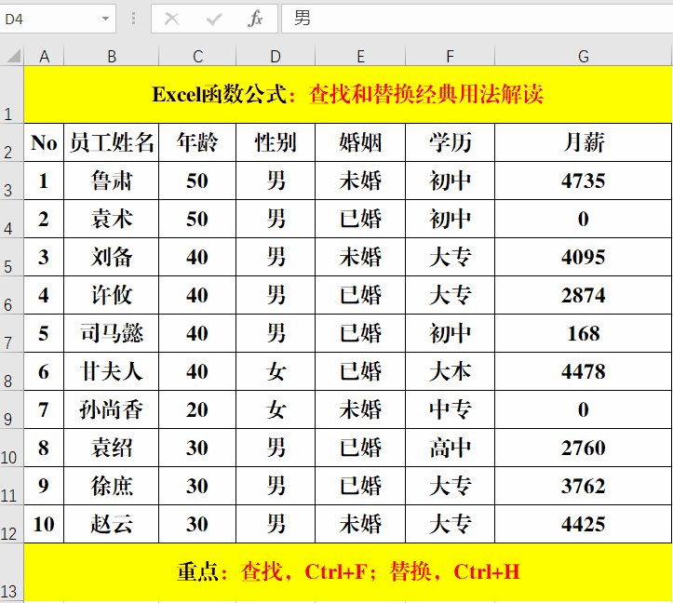Click salary cell 3762
673x603 pixels.
tap(584, 486)
